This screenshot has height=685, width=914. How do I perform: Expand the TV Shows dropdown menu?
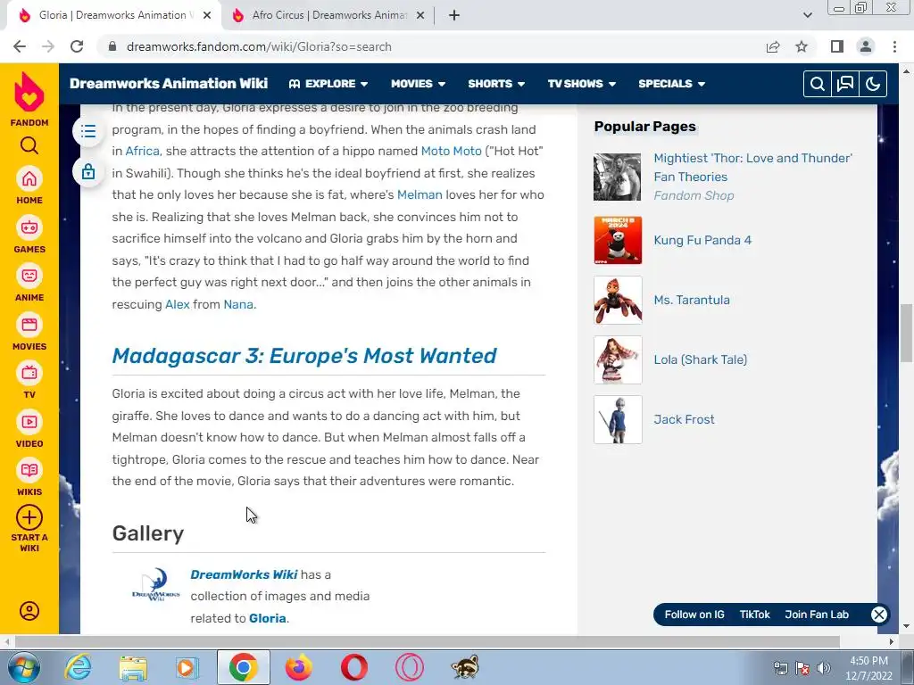click(x=582, y=84)
